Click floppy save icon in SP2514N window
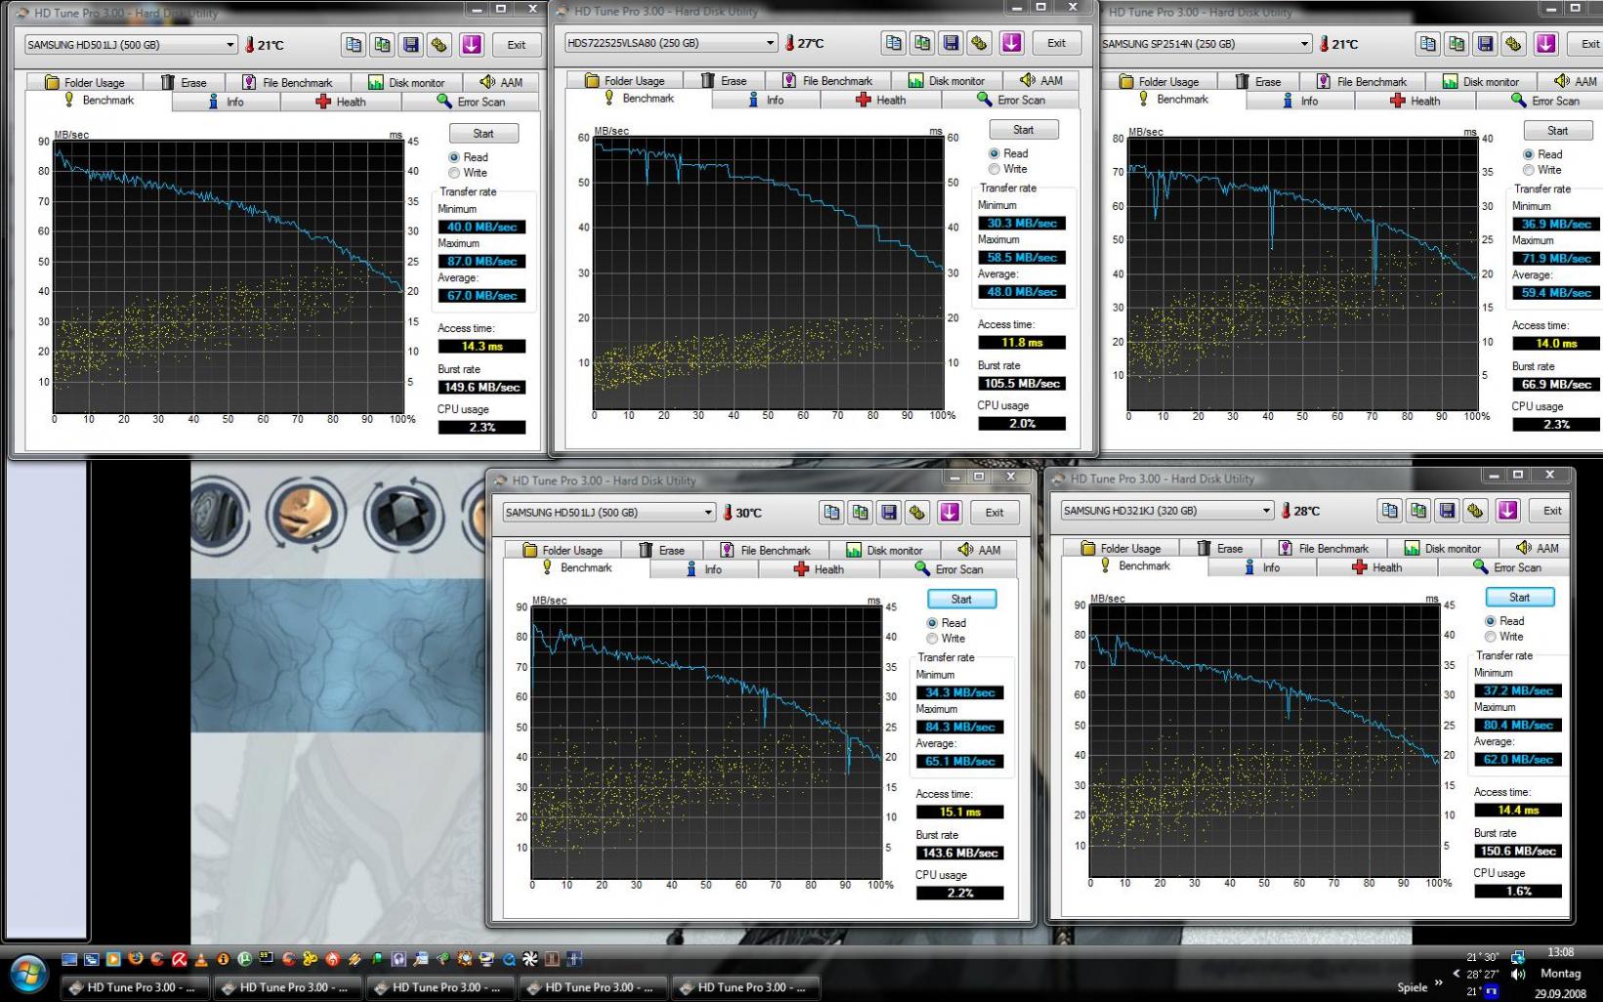Screen dimensions: 1603x1002 [1486, 44]
